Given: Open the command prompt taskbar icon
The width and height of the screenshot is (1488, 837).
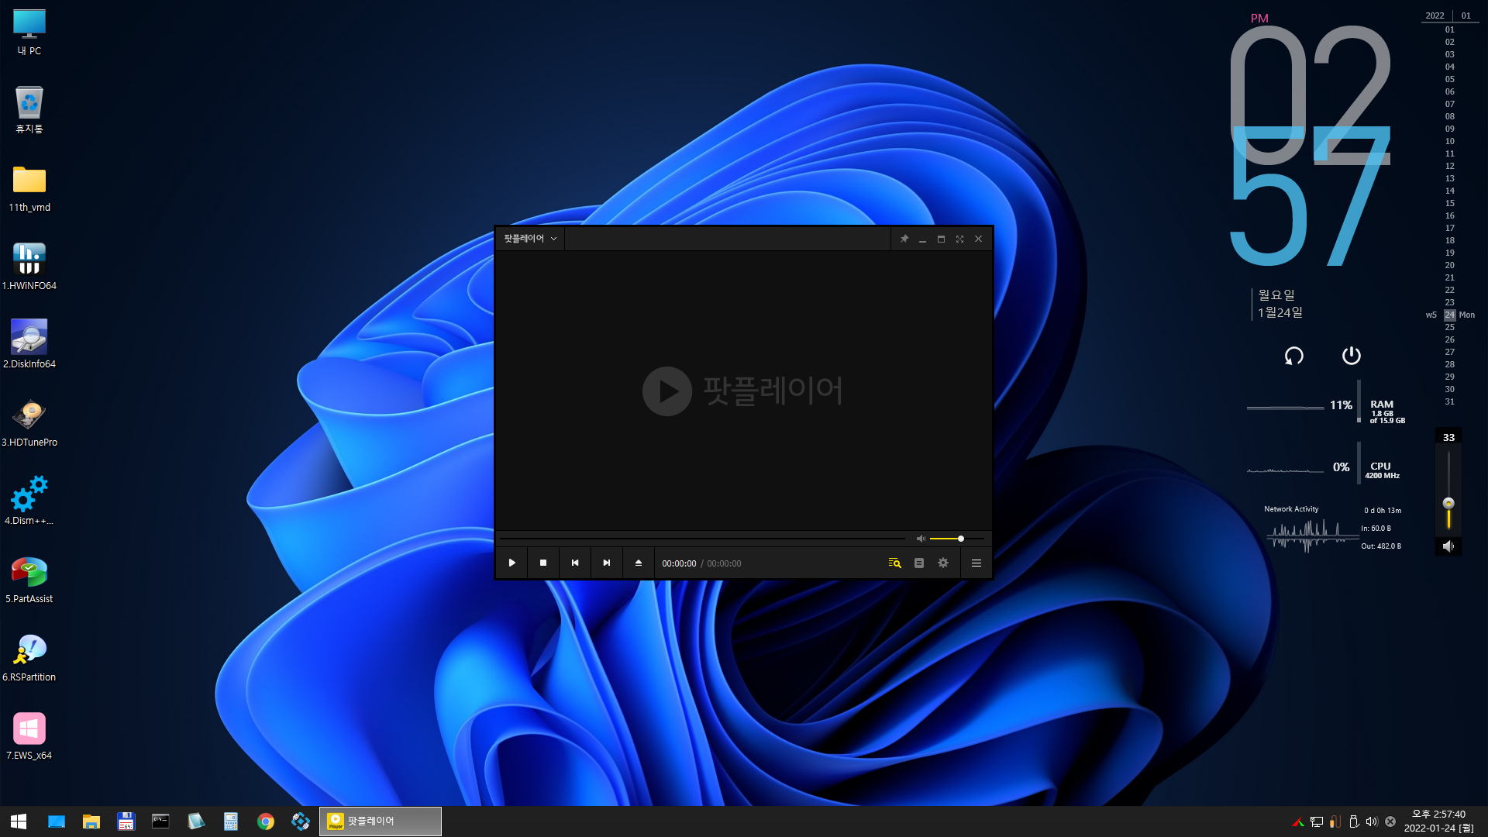Looking at the screenshot, I should (161, 821).
